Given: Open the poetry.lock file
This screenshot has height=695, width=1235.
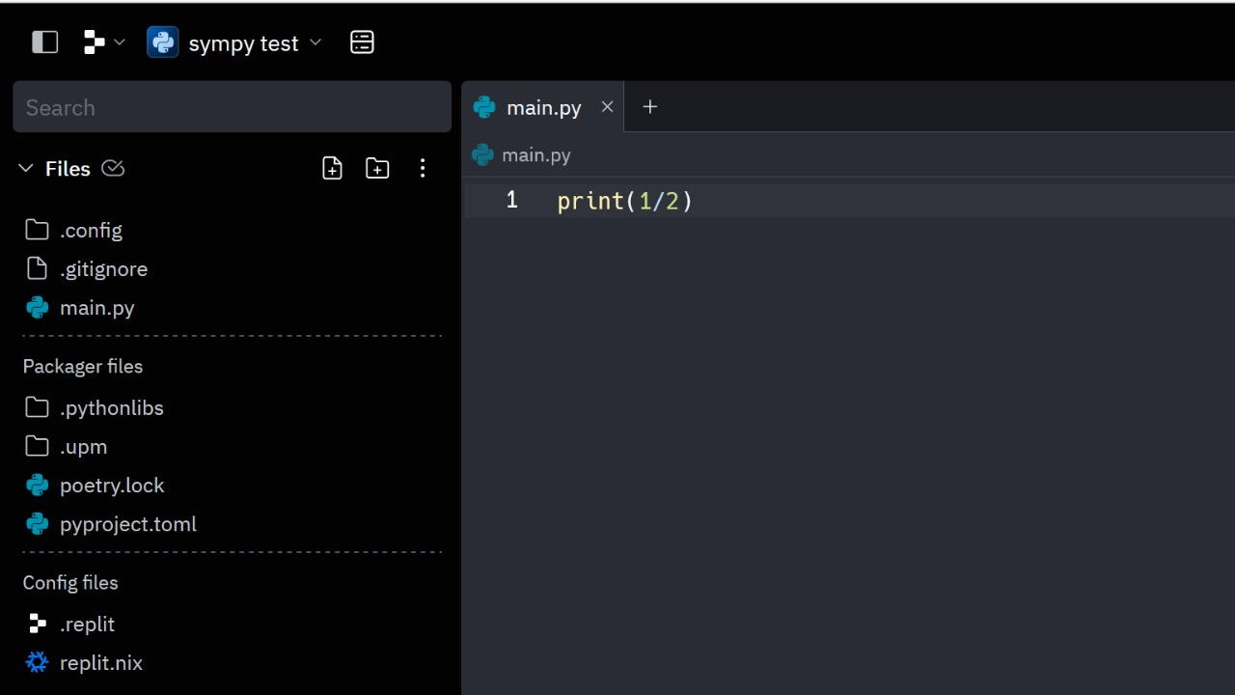Looking at the screenshot, I should pyautogui.click(x=112, y=486).
